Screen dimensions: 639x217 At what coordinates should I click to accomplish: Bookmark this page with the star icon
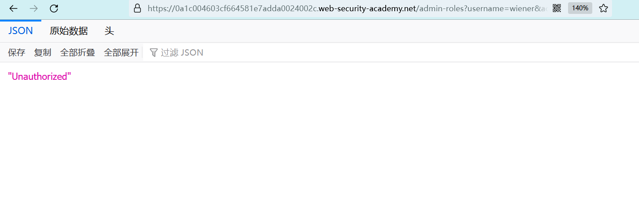pos(604,8)
